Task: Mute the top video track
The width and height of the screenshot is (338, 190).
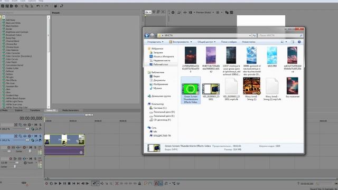Action: coord(36,125)
